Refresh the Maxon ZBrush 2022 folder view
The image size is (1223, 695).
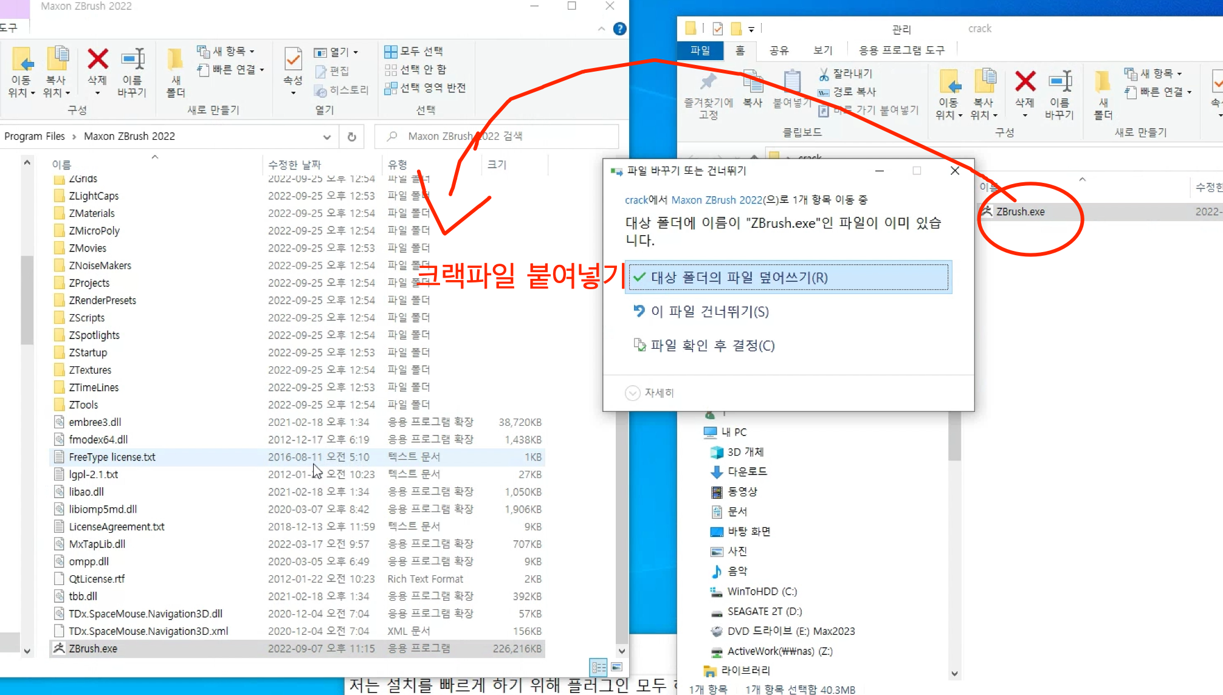coord(351,137)
